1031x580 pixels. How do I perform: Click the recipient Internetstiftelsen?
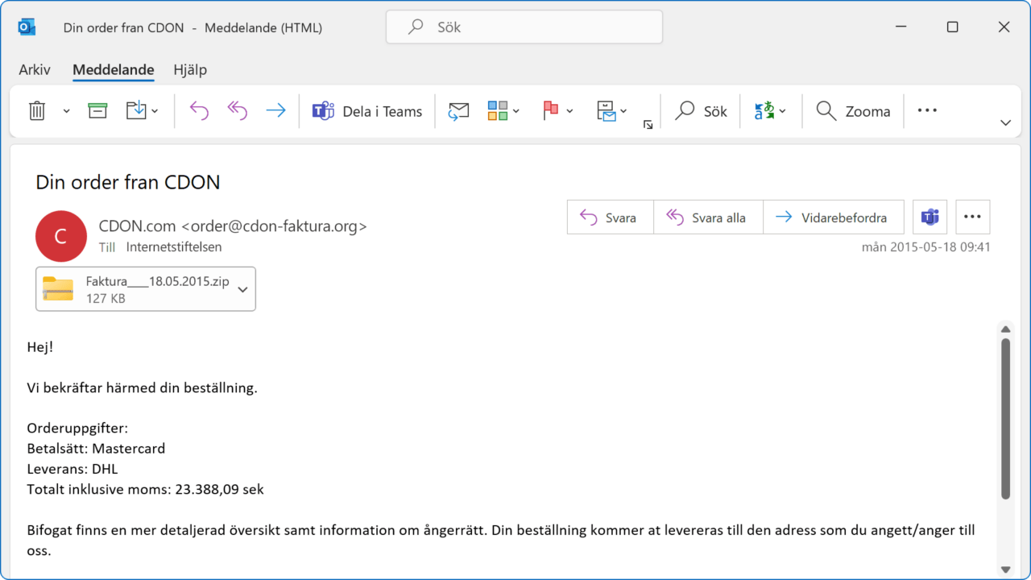pos(174,247)
